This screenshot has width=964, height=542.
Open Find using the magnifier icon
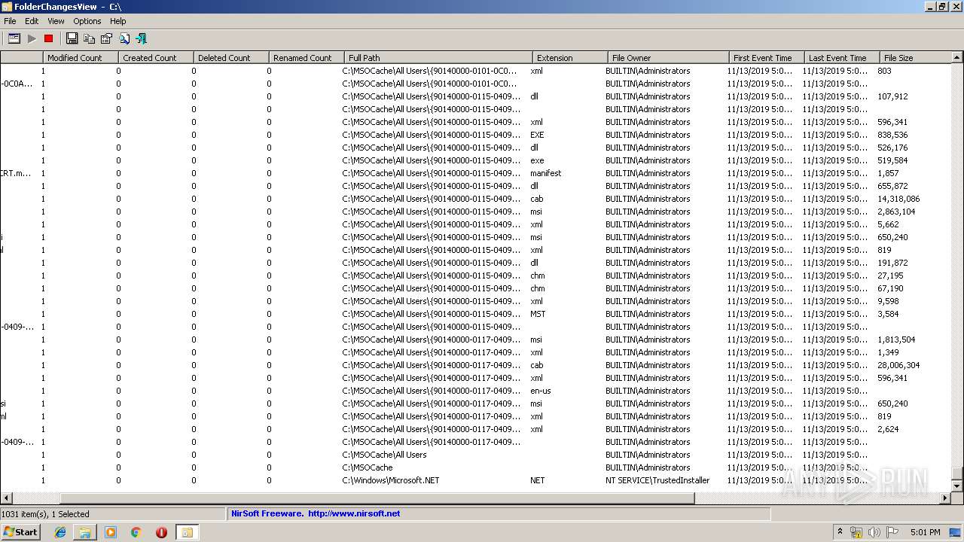124,38
